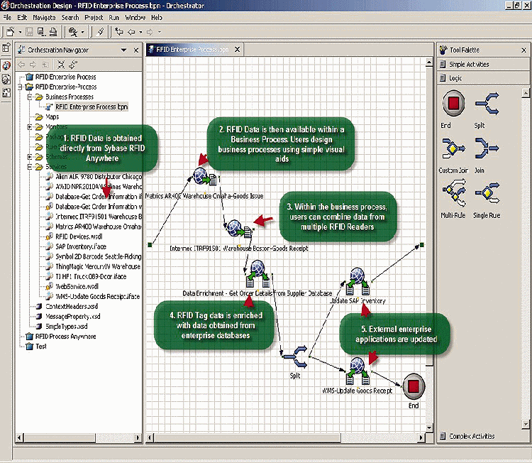
Task: Click the collapse all icon in navigator
Action: [61, 64]
